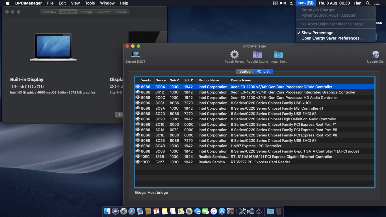Open the File menu

[50, 3]
